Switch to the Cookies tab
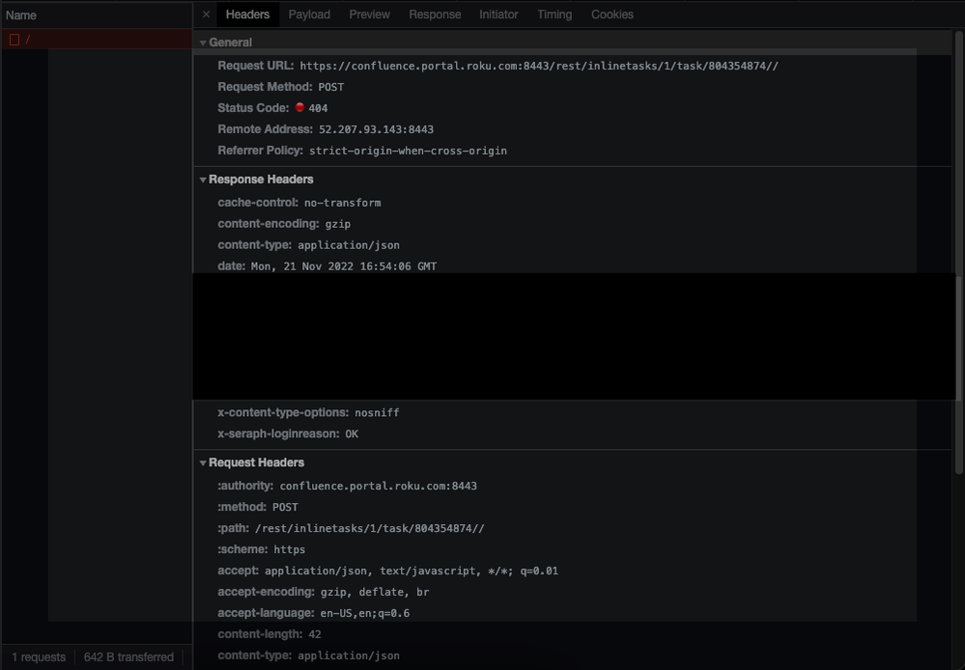Image resolution: width=965 pixels, height=670 pixels. (x=611, y=14)
